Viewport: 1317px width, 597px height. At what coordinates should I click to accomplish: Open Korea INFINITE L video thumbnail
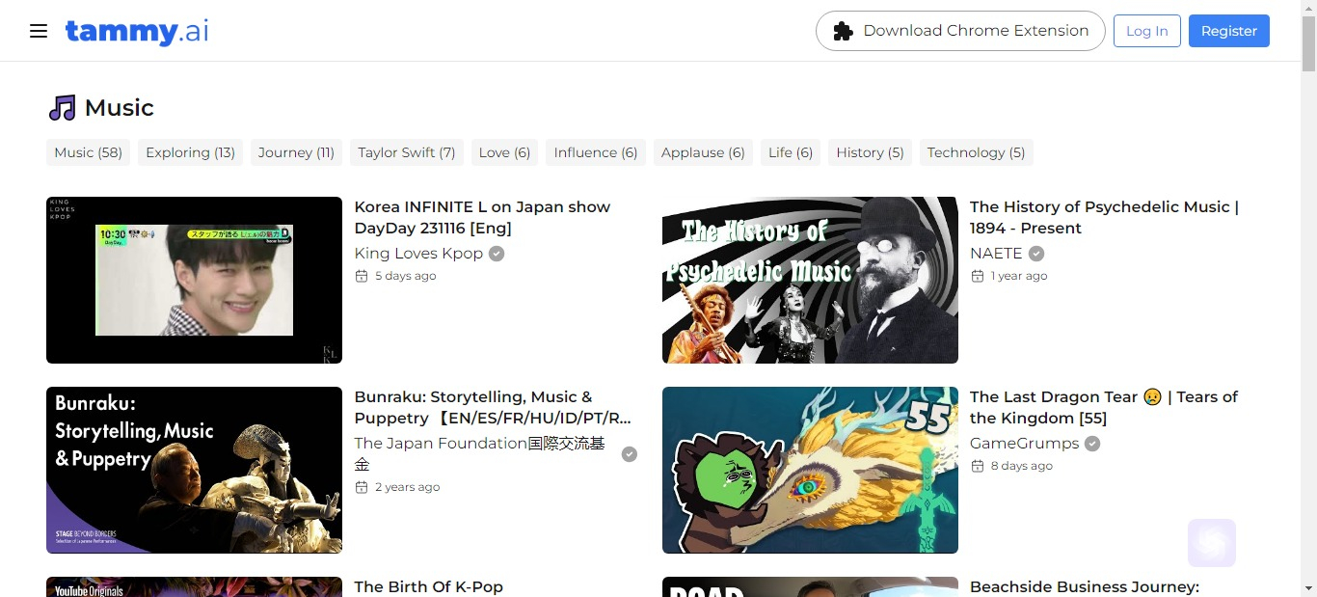point(194,280)
